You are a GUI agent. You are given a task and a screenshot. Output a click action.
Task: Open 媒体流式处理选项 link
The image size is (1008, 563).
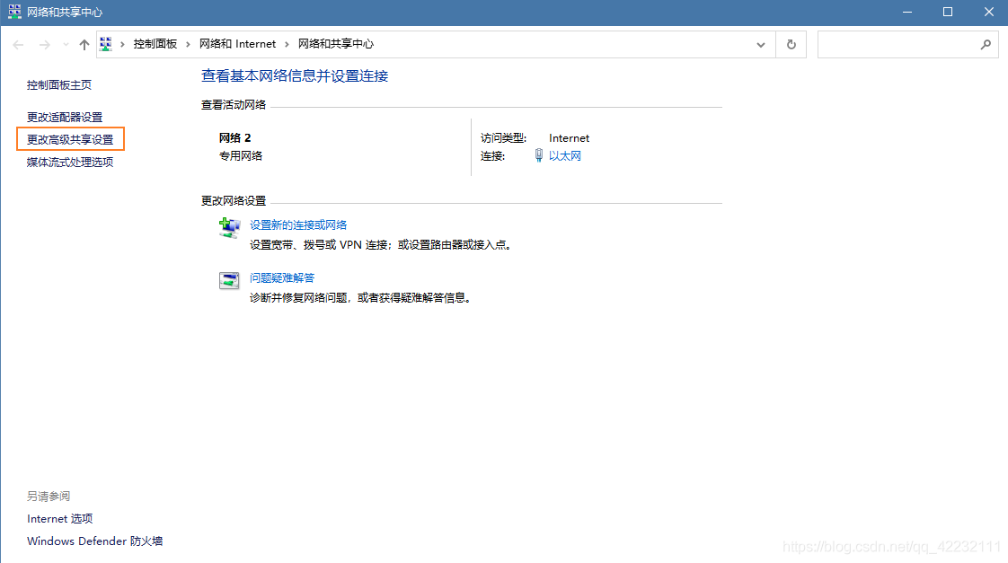(x=70, y=162)
